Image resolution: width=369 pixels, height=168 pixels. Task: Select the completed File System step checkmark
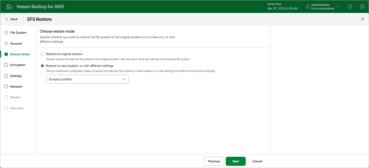pos(6,33)
